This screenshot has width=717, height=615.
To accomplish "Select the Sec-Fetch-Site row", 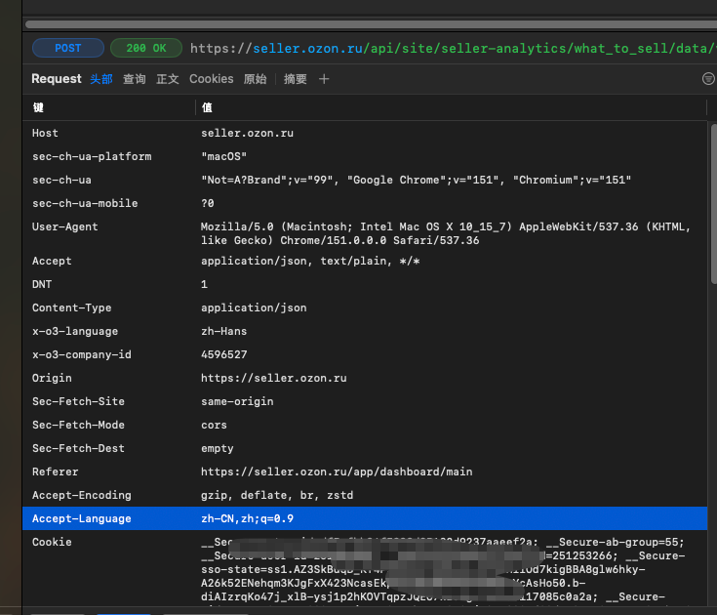I will pyautogui.click(x=365, y=401).
